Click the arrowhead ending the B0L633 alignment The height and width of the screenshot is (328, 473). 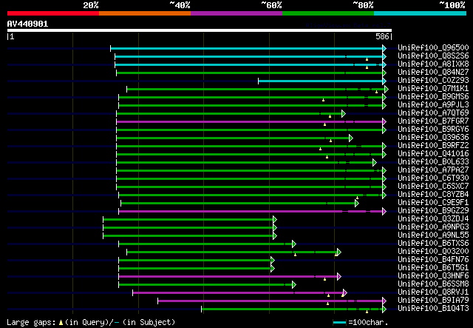coord(375,163)
